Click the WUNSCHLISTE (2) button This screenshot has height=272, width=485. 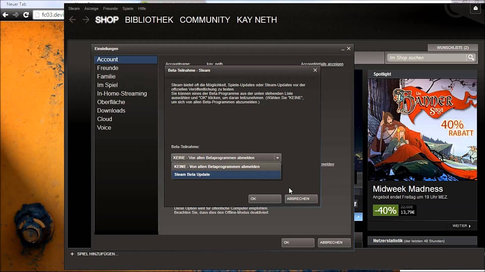point(452,48)
